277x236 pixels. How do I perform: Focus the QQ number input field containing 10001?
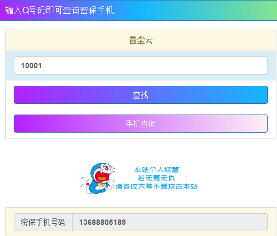tap(141, 66)
